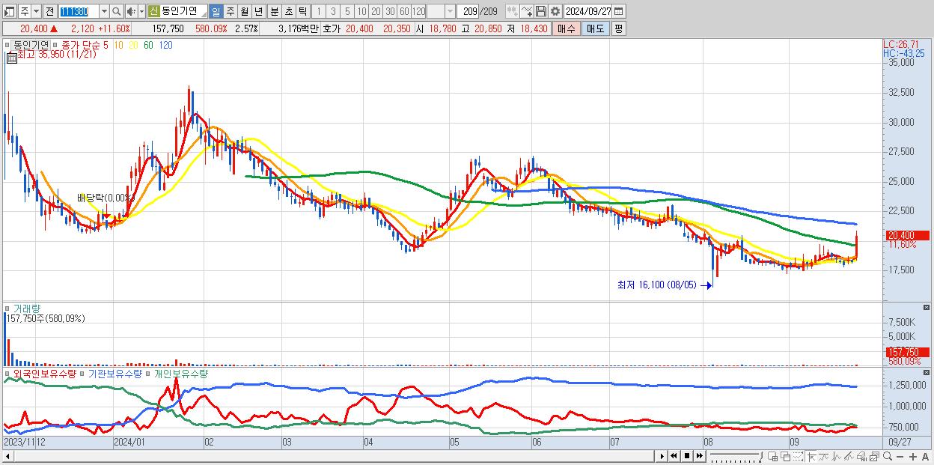Screen dimensions: 934x465
Task: Open chart settings gear icon
Action: (x=555, y=11)
